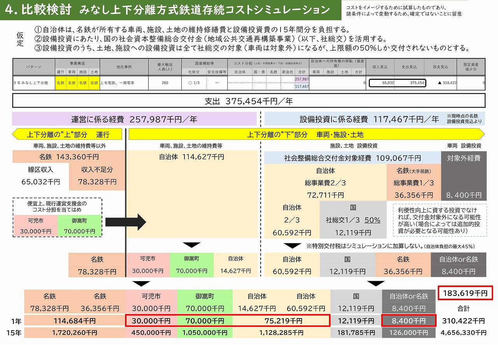
Task: Select '総事業費1/3' under 名鉄(大手民鉄)
Action: (x=414, y=183)
